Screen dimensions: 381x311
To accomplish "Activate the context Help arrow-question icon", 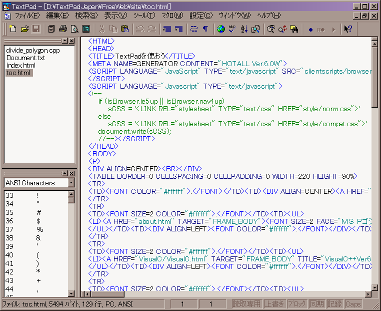I will [x=348, y=29].
